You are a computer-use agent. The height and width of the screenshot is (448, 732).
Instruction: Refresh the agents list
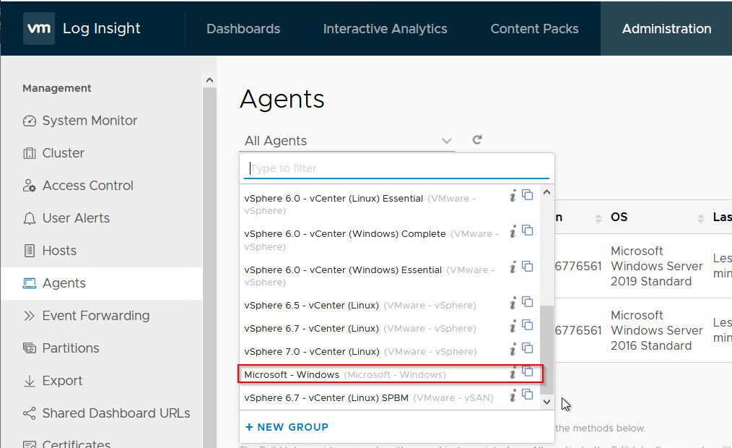coord(476,141)
